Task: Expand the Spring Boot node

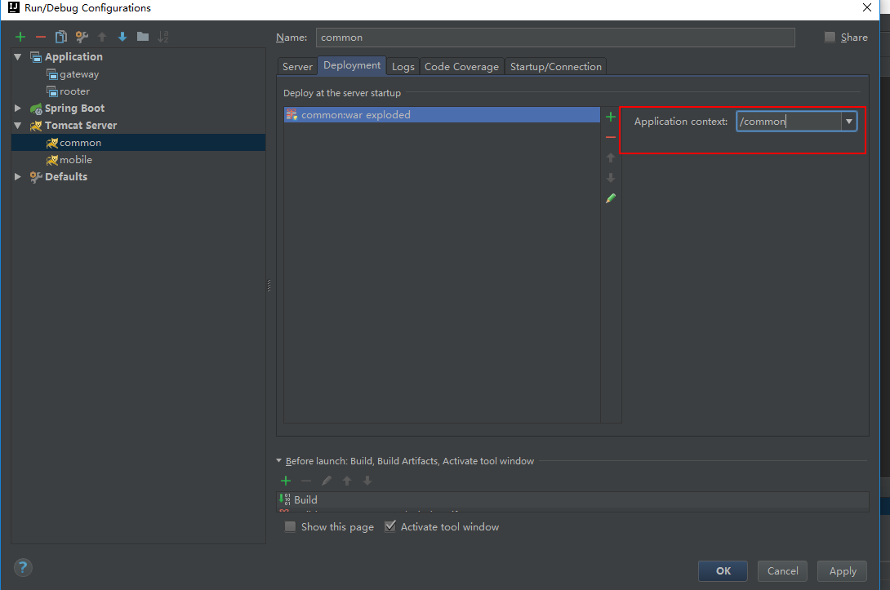Action: coord(18,108)
